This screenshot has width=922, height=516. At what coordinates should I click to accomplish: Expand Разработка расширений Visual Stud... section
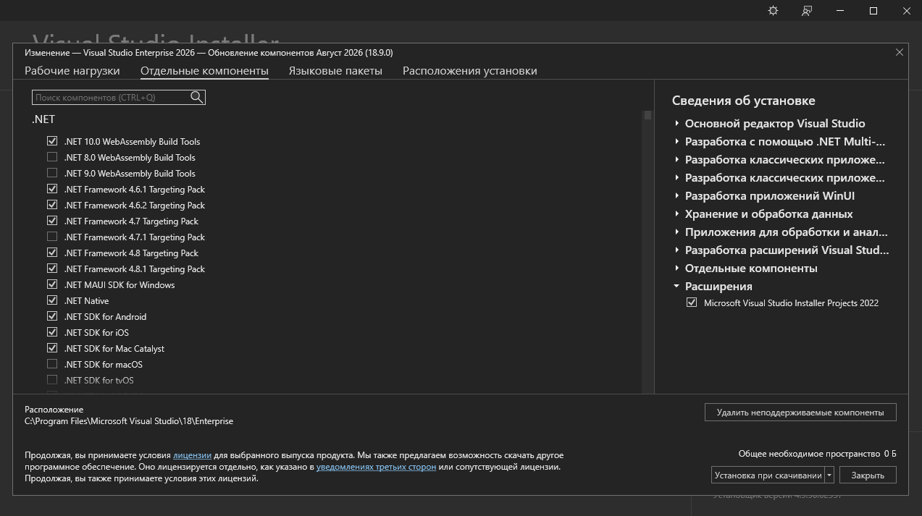(x=676, y=250)
